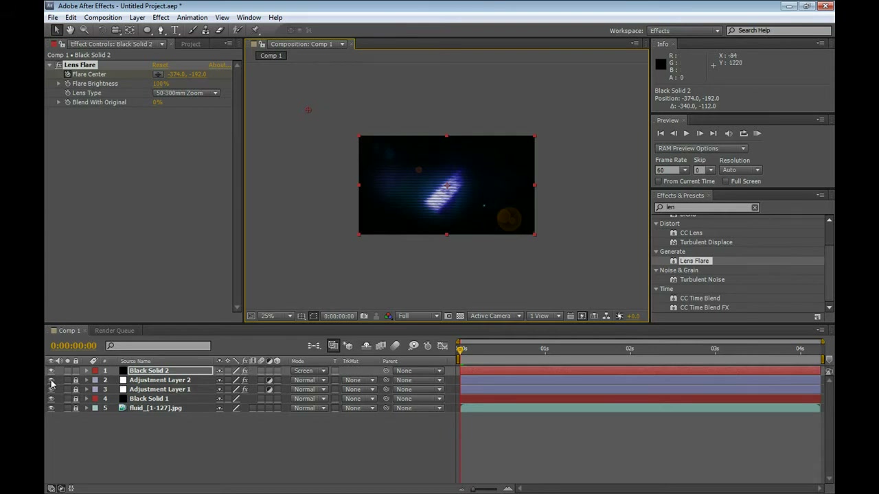Select the Rotation tool

pyautogui.click(x=102, y=30)
